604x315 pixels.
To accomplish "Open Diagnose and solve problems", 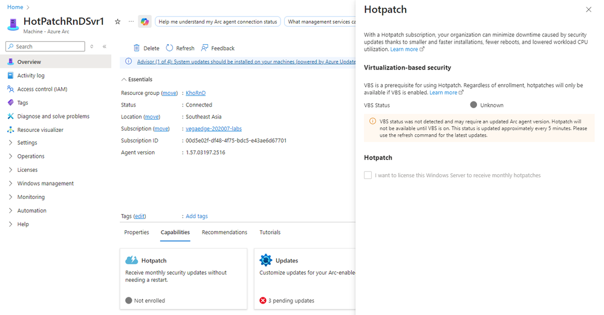I will click(53, 116).
